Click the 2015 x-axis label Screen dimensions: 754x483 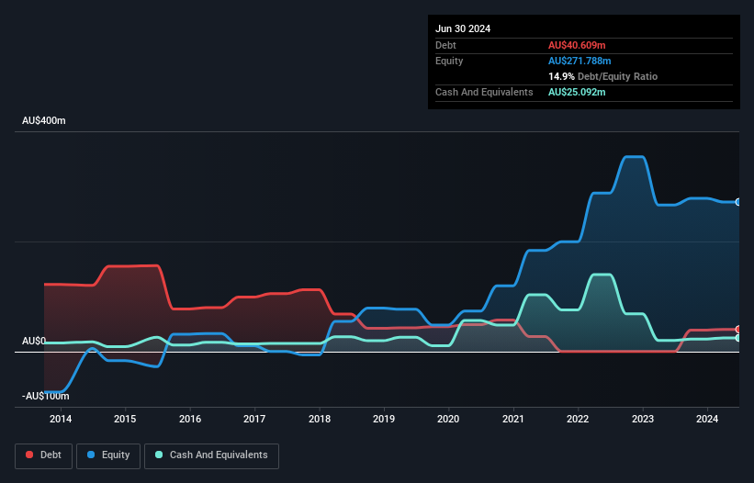(125, 419)
